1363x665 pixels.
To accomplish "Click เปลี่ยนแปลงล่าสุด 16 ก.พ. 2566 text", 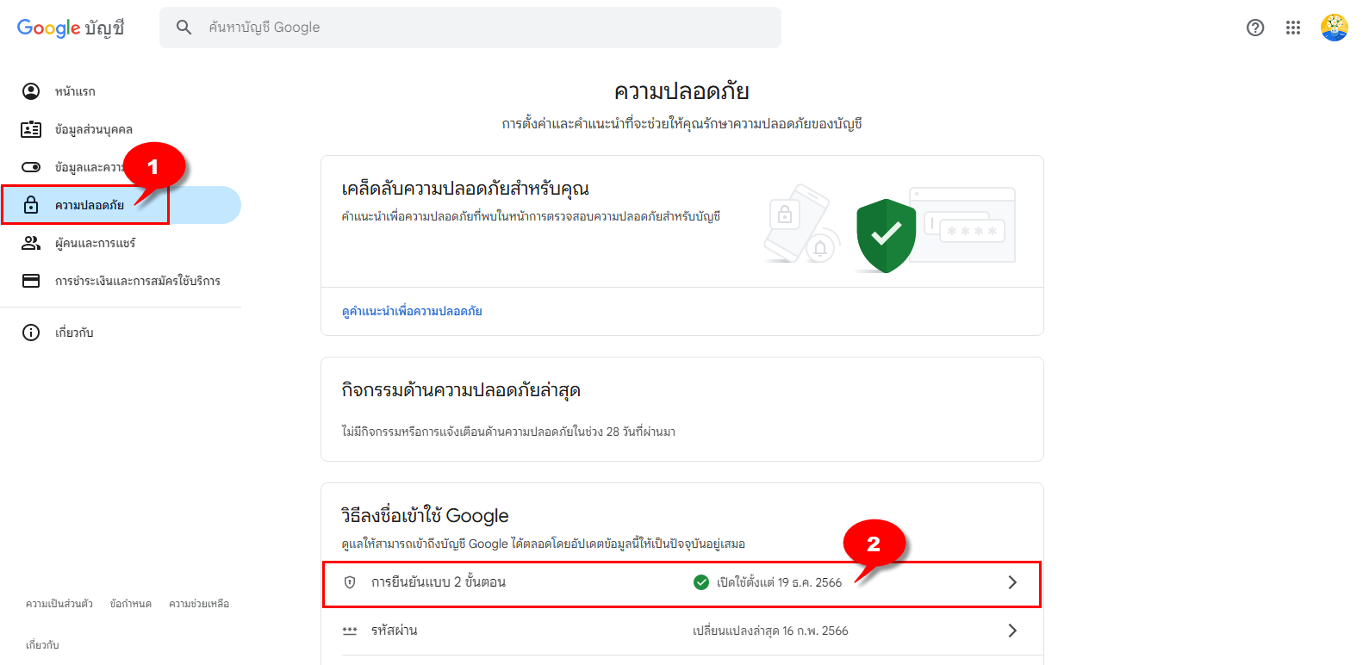I will 770,631.
